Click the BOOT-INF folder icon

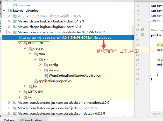[x=25, y=43]
